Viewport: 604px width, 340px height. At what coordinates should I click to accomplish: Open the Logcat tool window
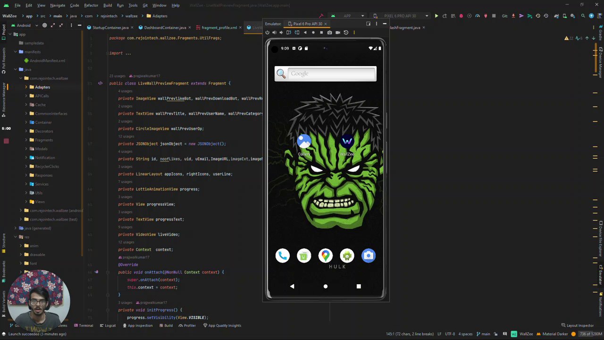(108, 325)
